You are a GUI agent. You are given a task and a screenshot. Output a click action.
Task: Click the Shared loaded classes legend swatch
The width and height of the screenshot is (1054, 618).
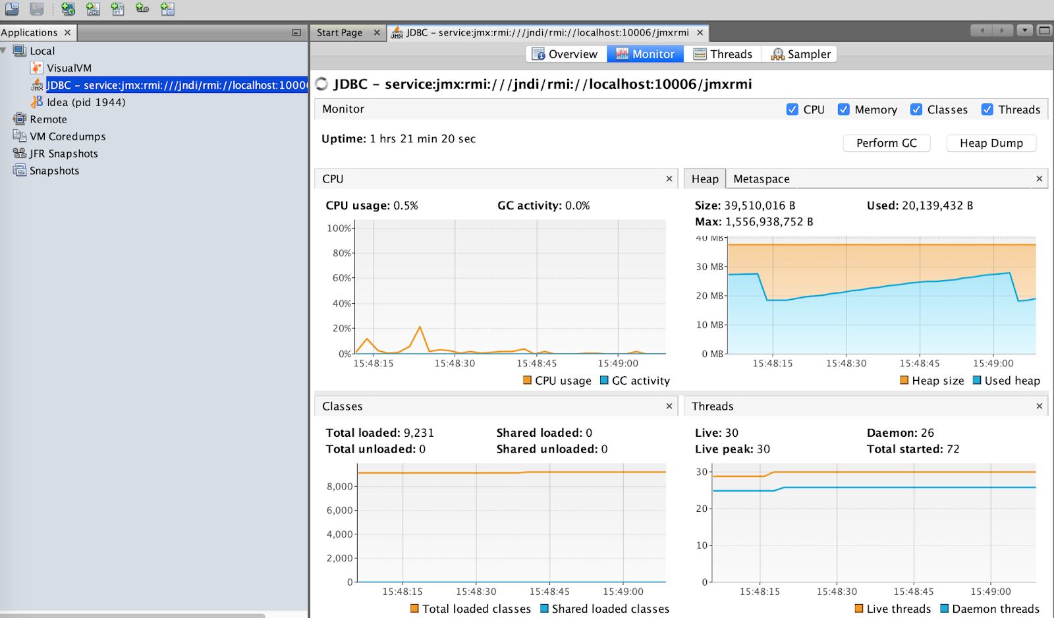click(544, 609)
